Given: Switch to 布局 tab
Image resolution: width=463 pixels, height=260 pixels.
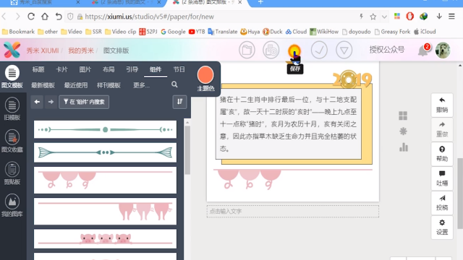Looking at the screenshot, I should [x=109, y=69].
